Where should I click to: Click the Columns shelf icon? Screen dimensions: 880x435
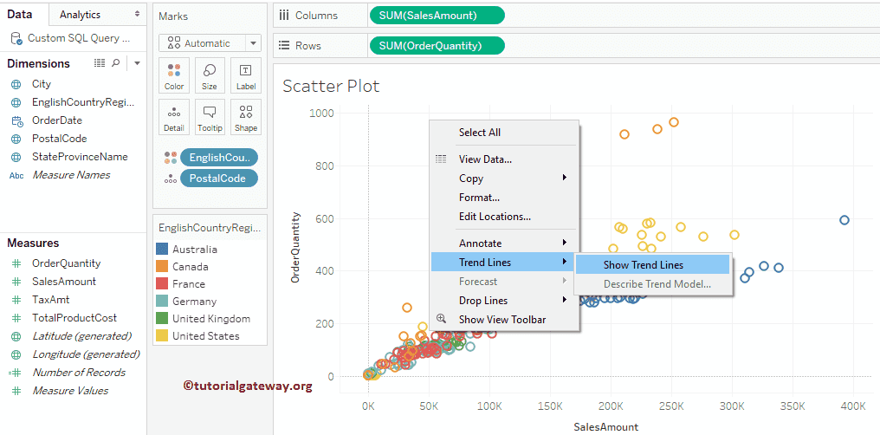284,16
